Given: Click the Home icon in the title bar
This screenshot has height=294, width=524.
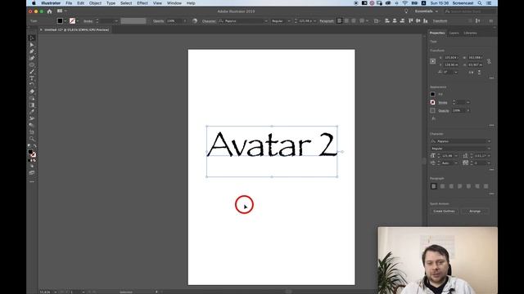Looking at the screenshot, I should click(49, 11).
